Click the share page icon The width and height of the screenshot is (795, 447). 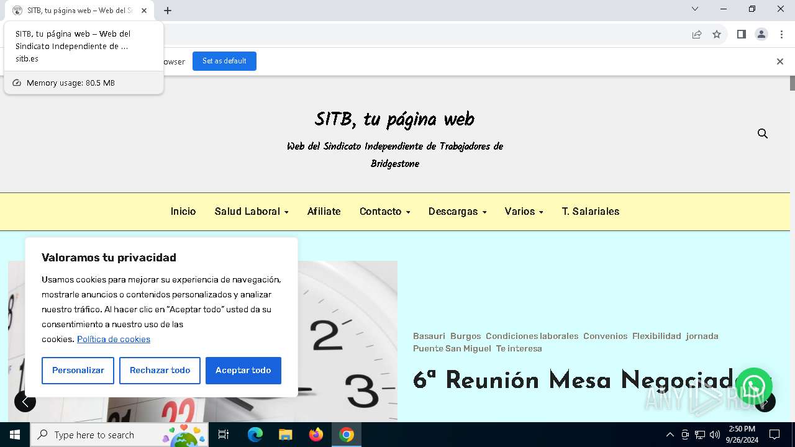coord(697,34)
